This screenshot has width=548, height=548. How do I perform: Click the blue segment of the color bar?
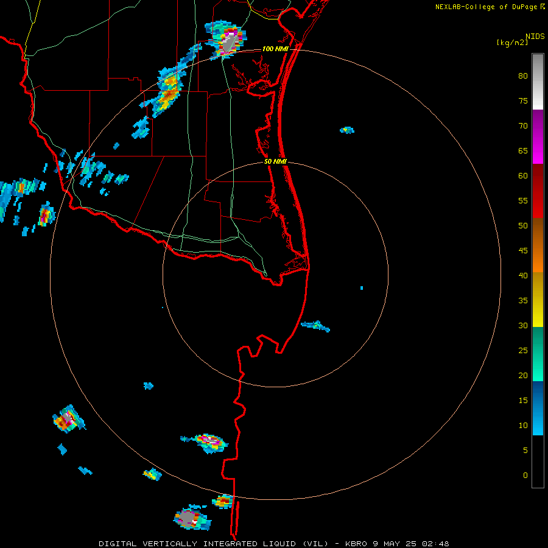click(x=538, y=408)
